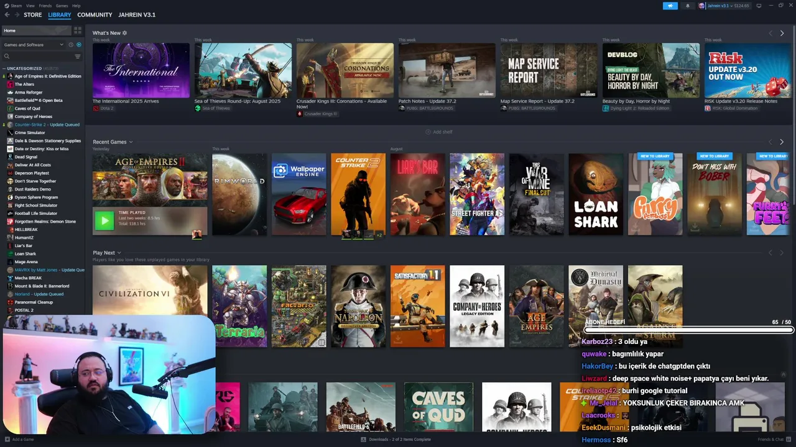This screenshot has height=447, width=796.
Task: Open Liar's Bar cover art
Action: click(x=418, y=194)
